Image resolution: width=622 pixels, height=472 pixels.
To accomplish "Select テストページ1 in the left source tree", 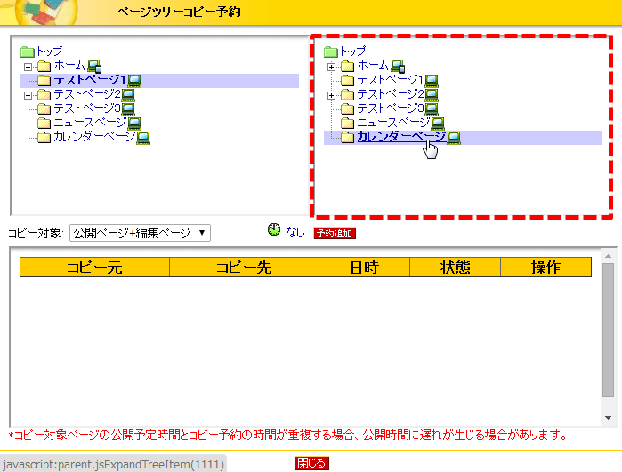I will point(90,80).
